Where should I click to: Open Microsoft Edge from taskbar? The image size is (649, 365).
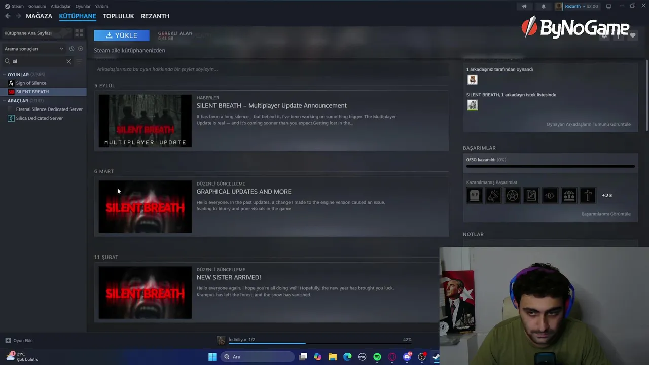pyautogui.click(x=347, y=357)
